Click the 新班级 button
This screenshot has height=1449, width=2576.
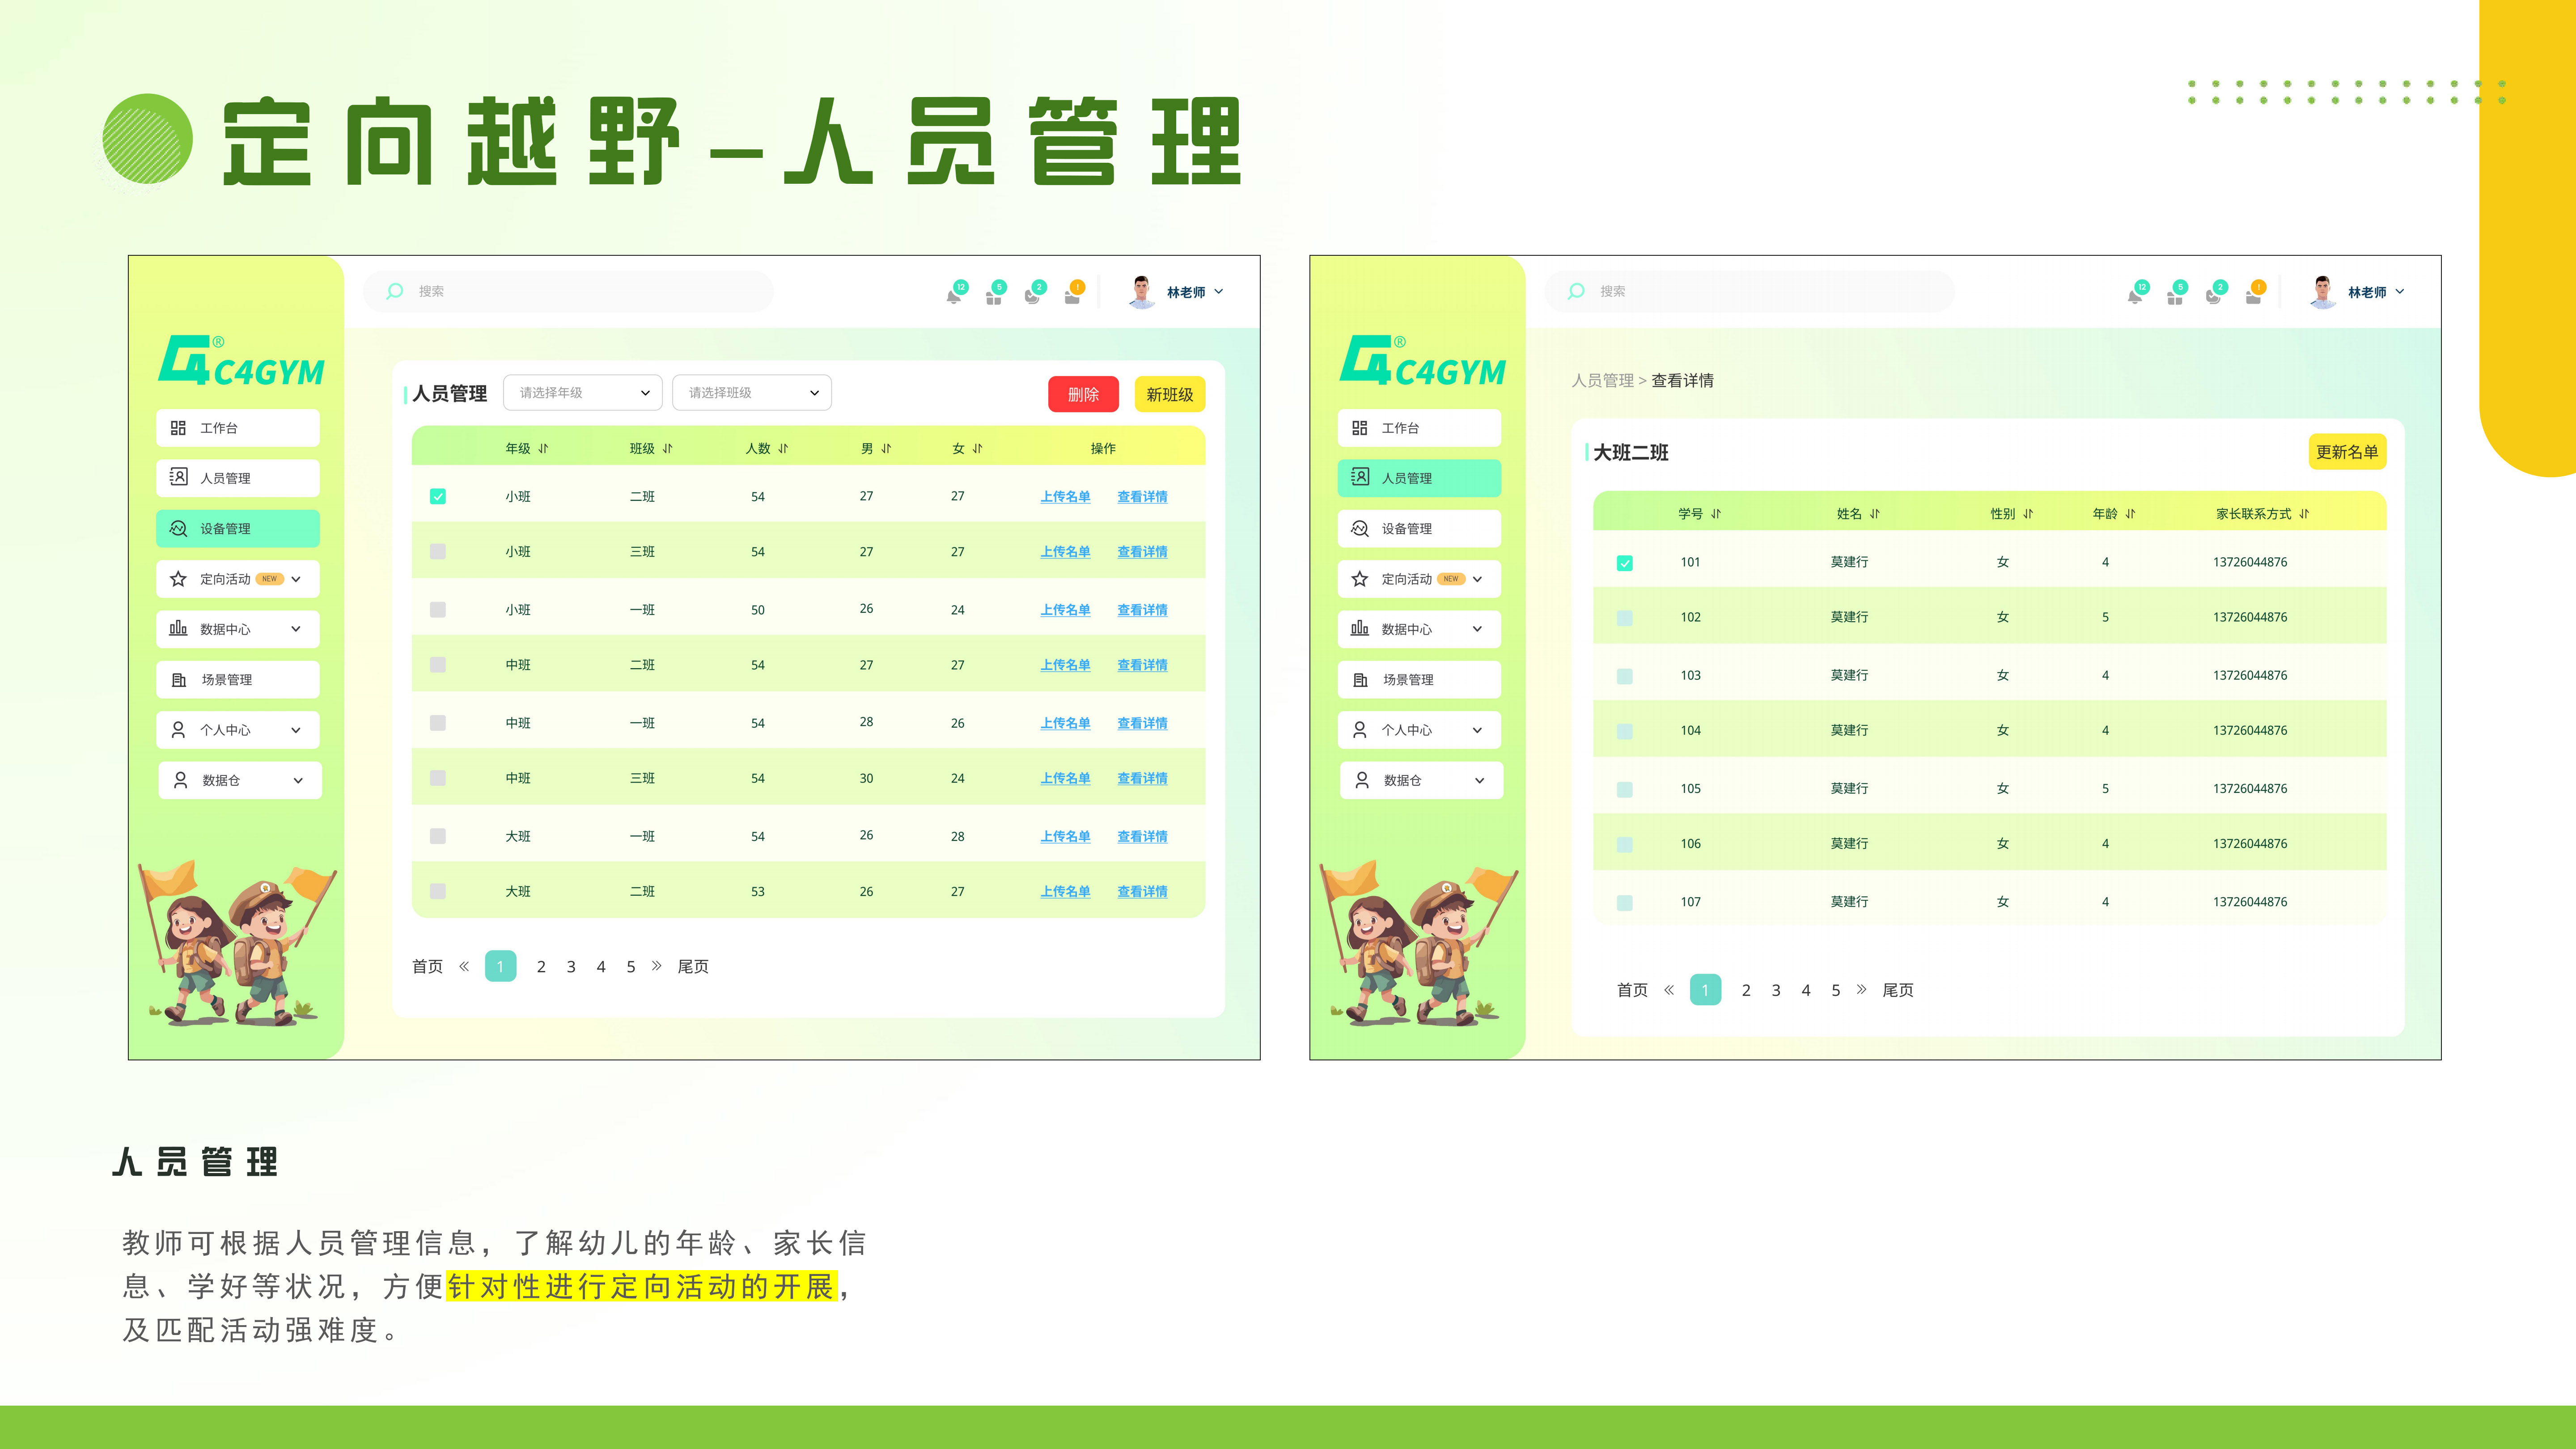tap(1170, 394)
